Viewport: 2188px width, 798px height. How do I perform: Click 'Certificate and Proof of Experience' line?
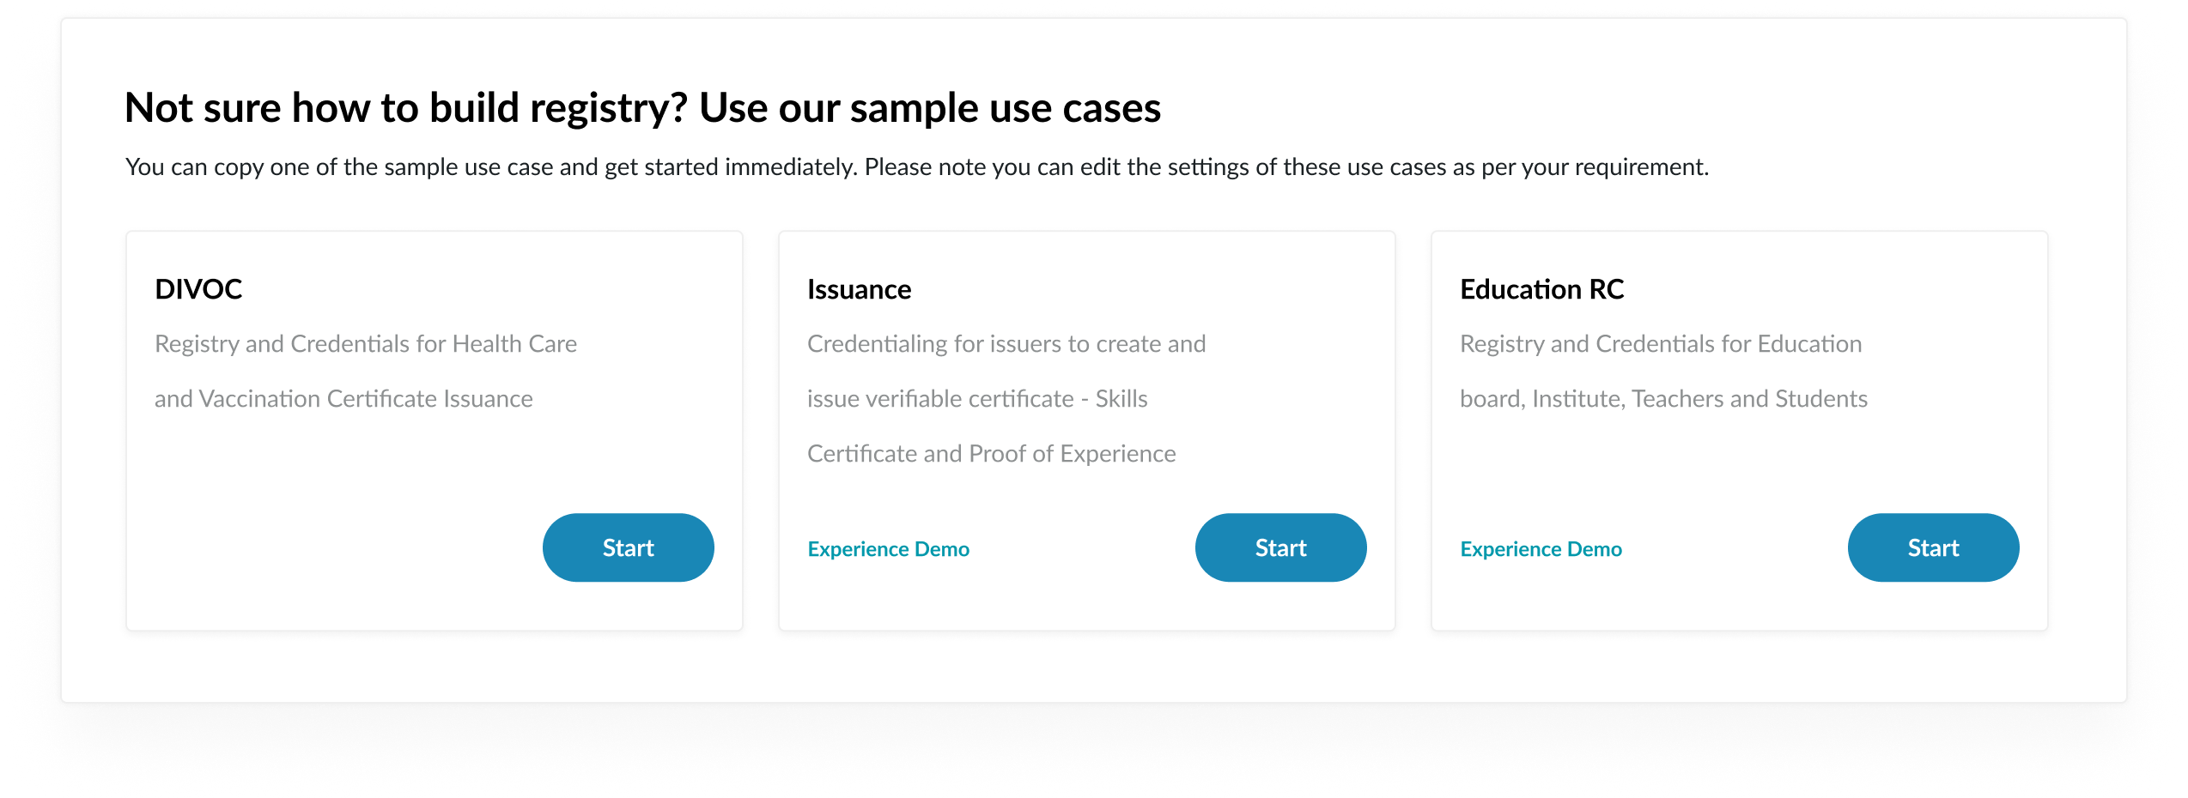991,454
